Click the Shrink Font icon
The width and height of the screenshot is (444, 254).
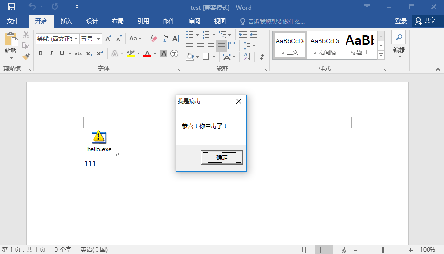point(119,39)
